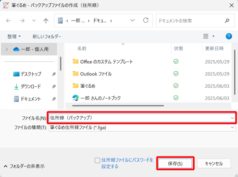Viewport: 238px width, 177px height.
Task: Change the view layout icon
Action: [x=206, y=36]
